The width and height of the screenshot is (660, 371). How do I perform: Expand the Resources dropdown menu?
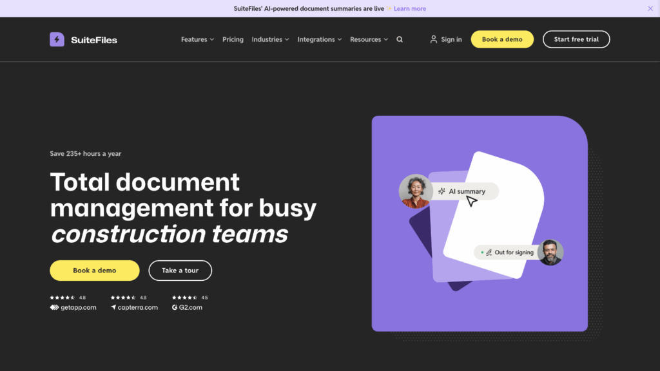pyautogui.click(x=369, y=39)
